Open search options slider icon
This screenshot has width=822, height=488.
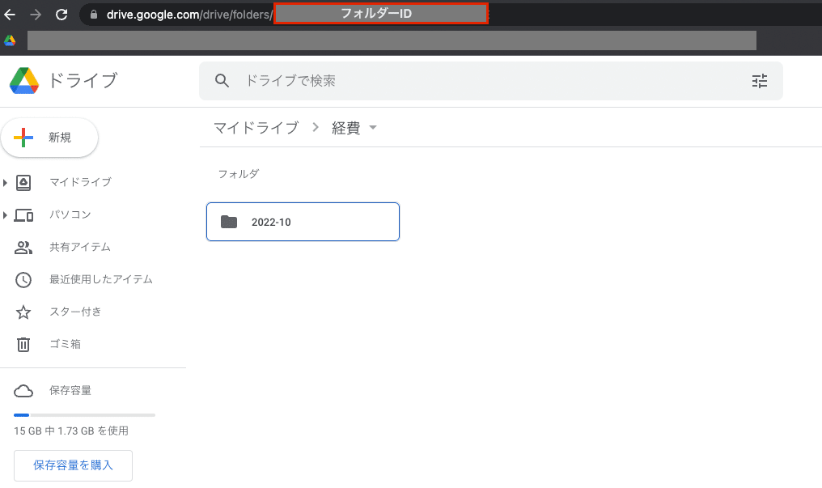pyautogui.click(x=760, y=81)
